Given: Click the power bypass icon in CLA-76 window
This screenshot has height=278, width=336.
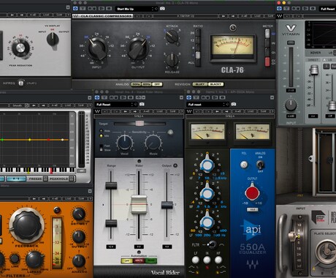Looking at the screenshot, I should (75, 9).
